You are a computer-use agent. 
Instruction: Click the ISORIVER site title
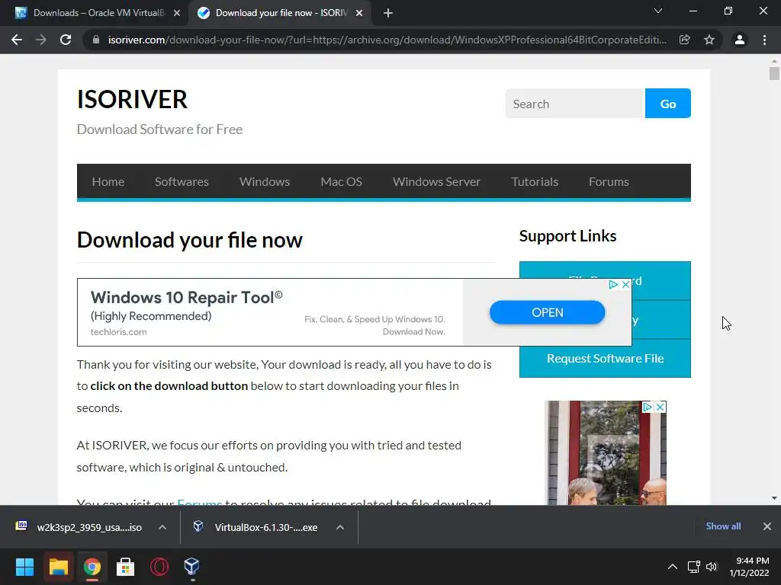[x=132, y=99]
